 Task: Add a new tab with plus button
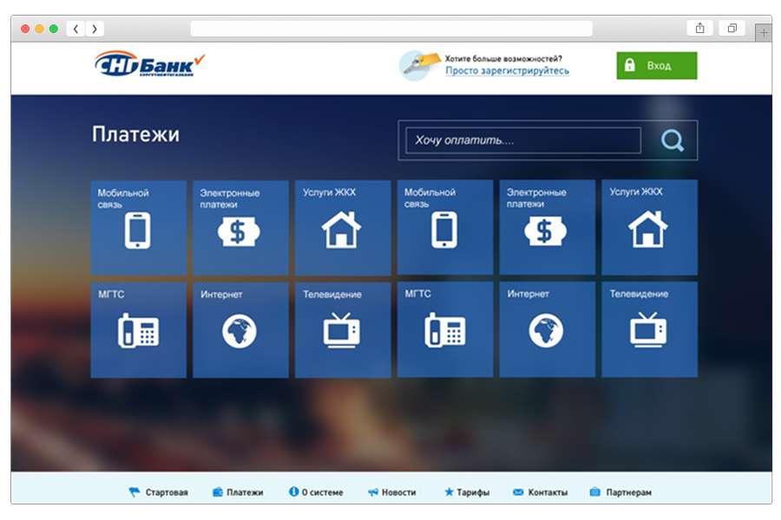coord(763,32)
